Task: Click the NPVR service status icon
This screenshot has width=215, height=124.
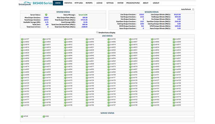Action: pyautogui.click(x=22, y=116)
